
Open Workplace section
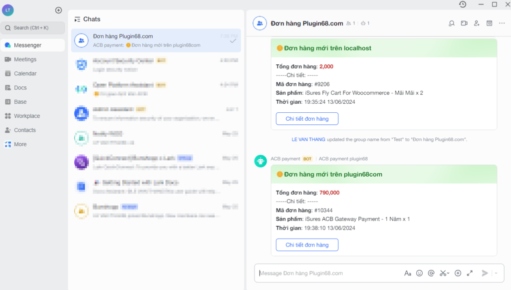(32, 116)
